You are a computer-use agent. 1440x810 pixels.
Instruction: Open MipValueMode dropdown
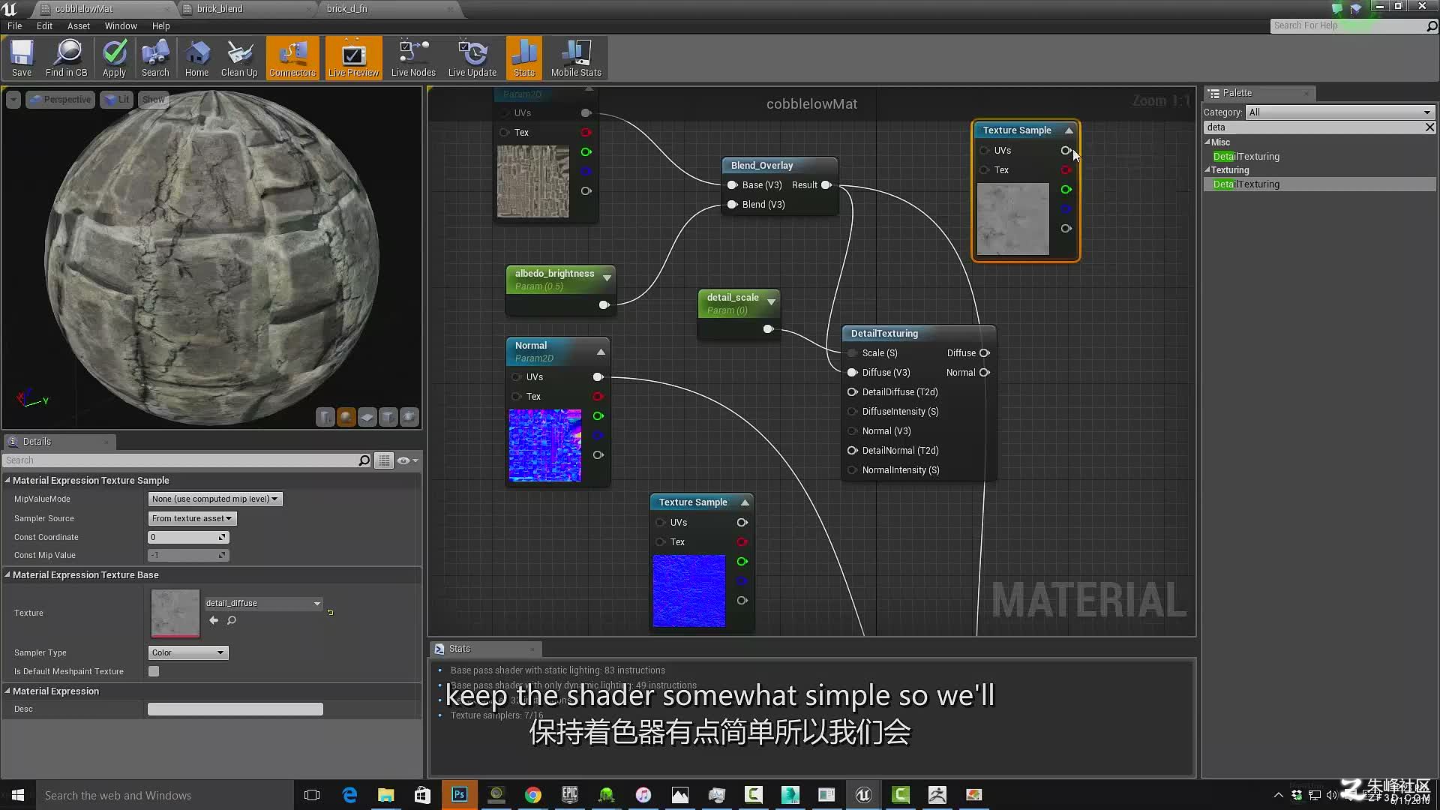pos(214,499)
